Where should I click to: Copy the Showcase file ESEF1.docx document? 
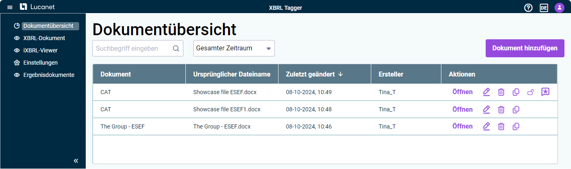(516, 109)
